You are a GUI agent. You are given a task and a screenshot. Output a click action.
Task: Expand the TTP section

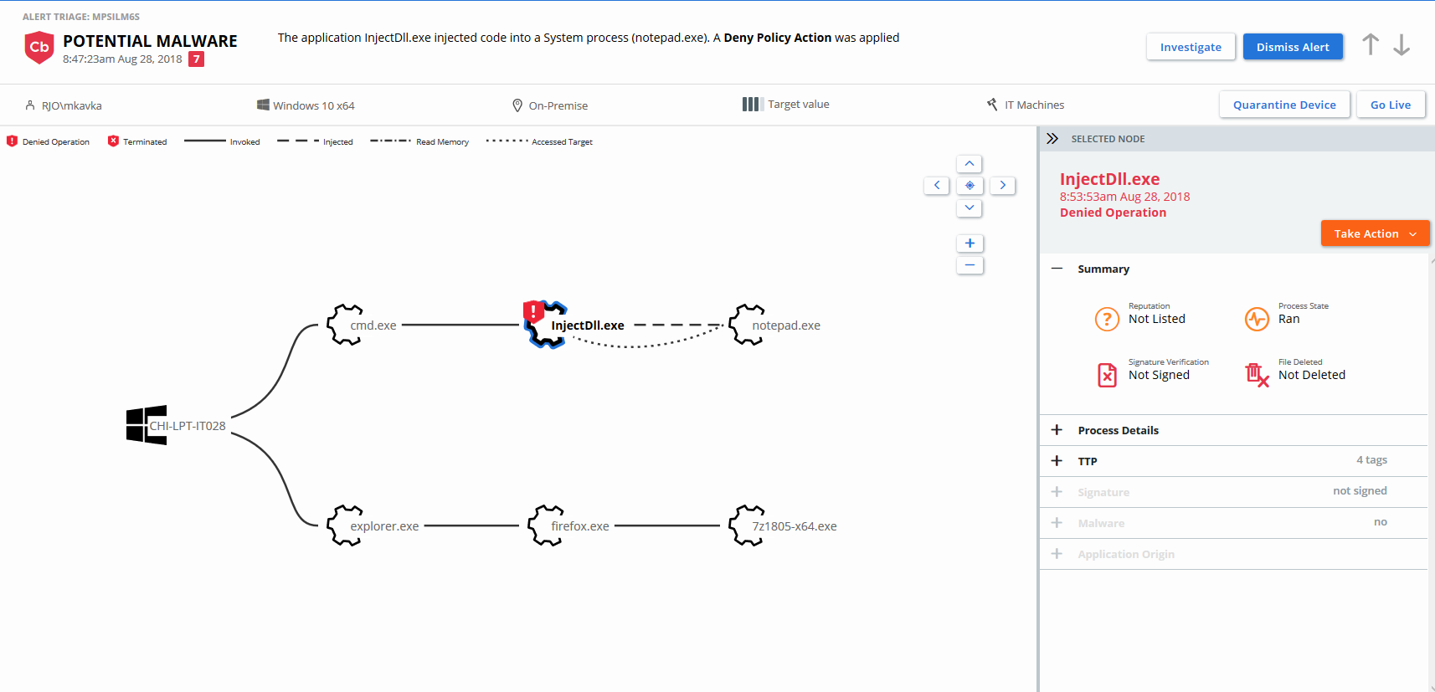pyautogui.click(x=1087, y=461)
